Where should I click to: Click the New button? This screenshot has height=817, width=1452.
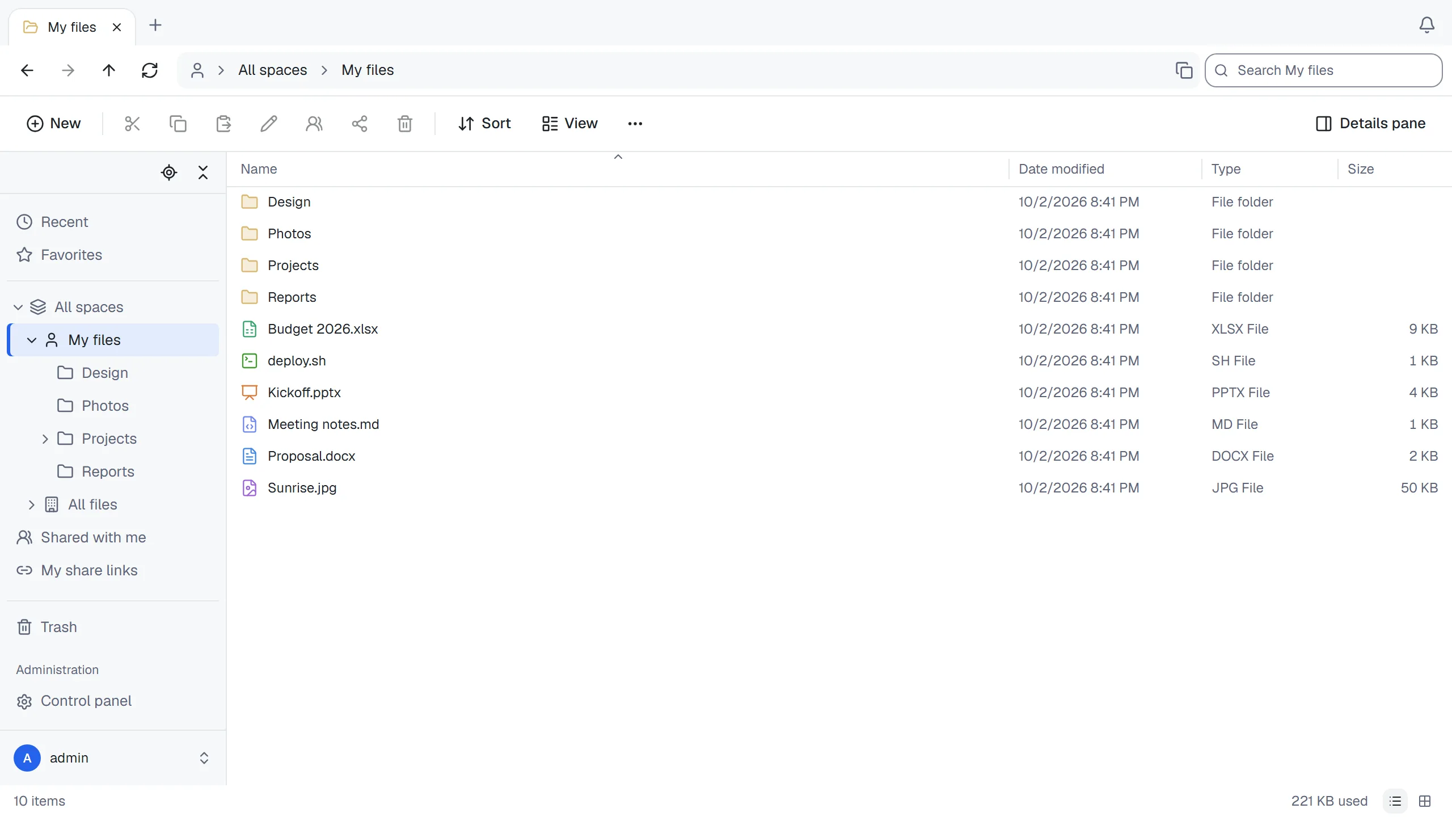pos(54,124)
